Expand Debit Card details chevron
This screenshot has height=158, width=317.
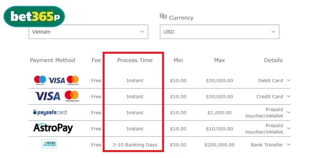pyautogui.click(x=288, y=80)
